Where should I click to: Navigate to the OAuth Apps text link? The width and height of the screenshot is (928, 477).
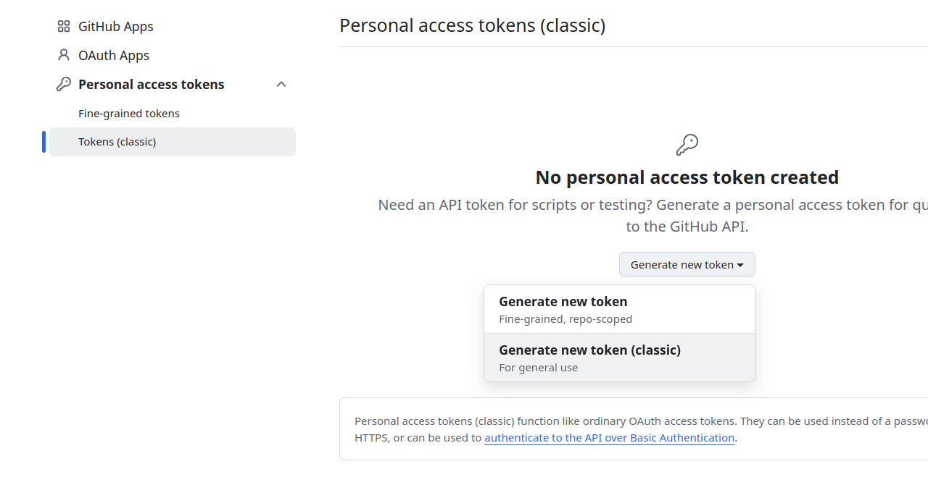point(114,56)
